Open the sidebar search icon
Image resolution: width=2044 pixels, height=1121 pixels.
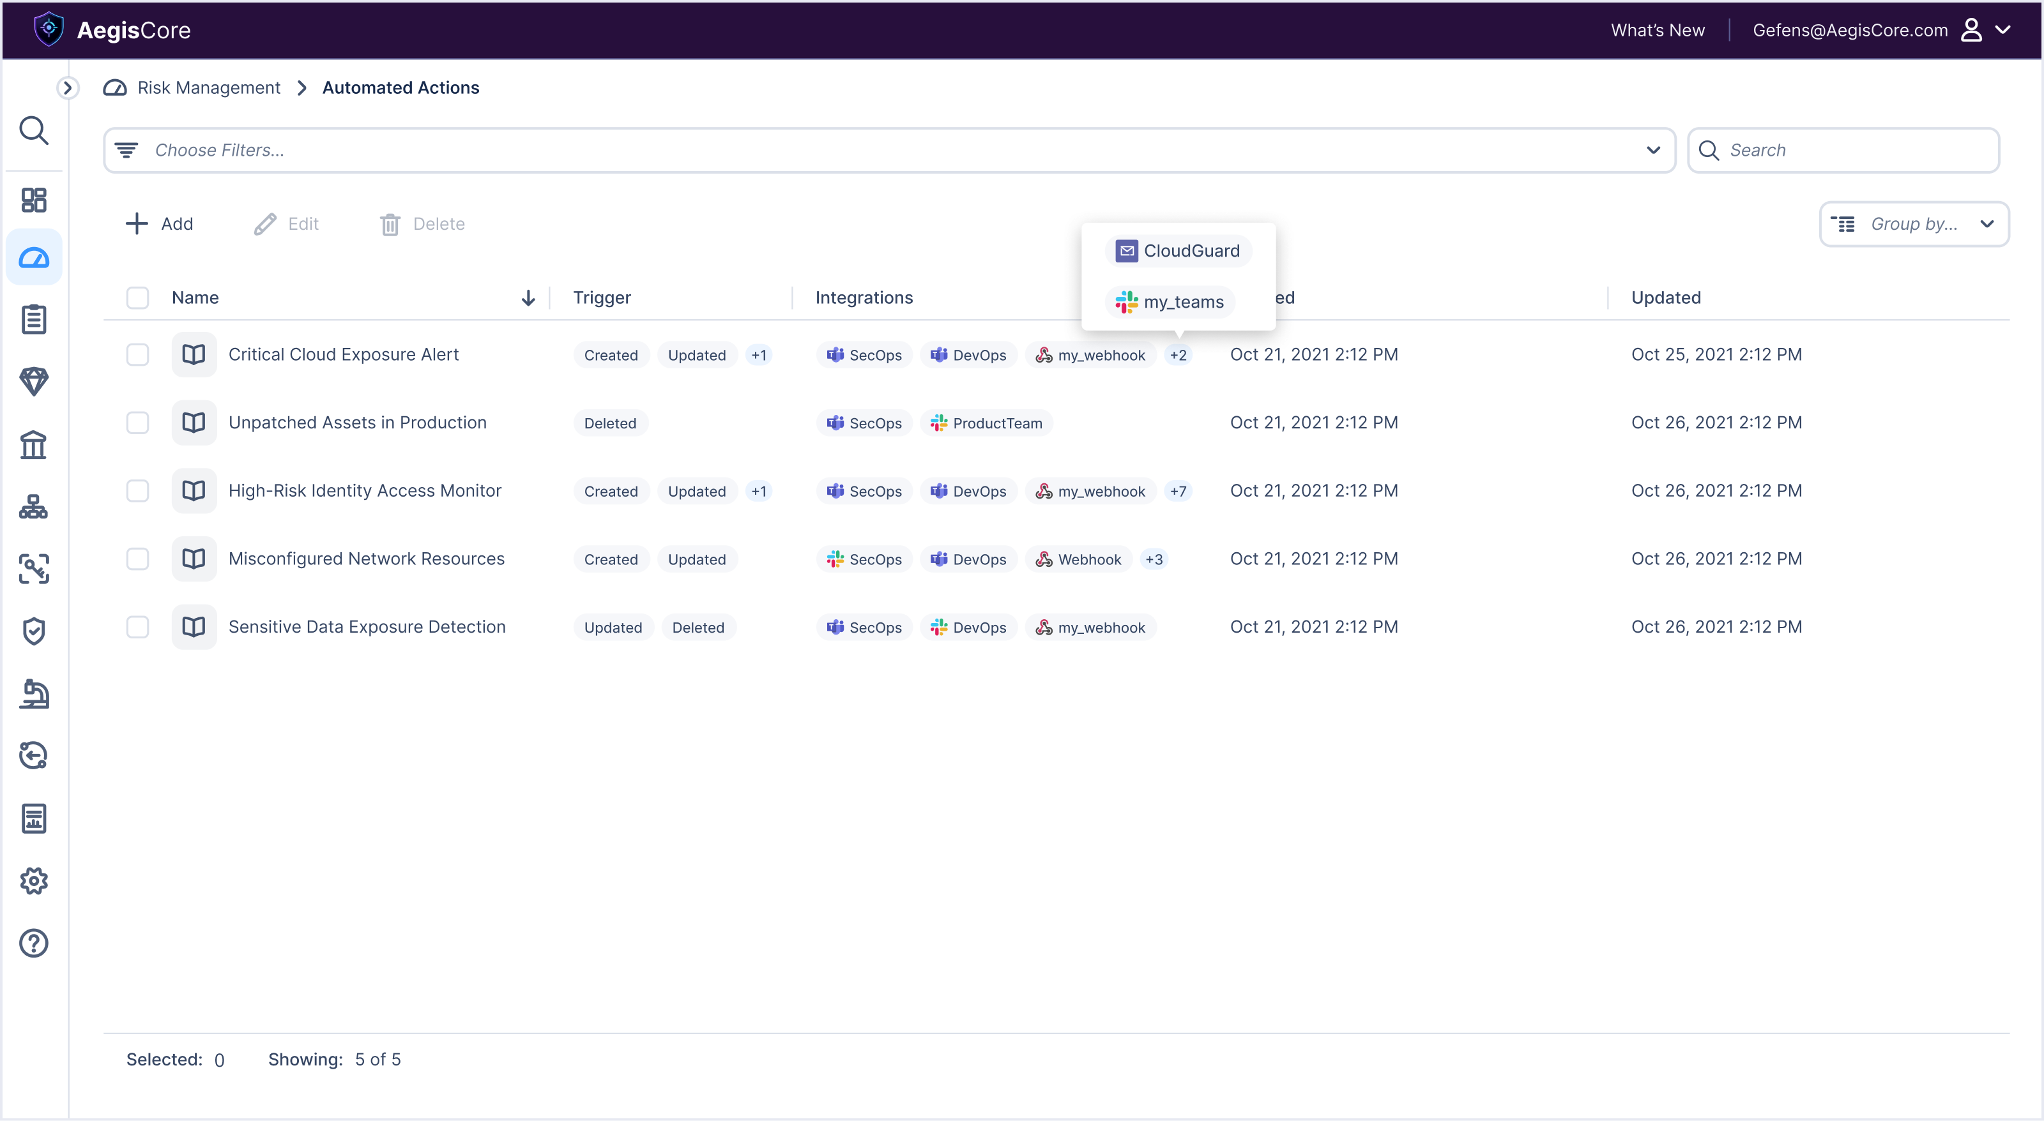(33, 131)
